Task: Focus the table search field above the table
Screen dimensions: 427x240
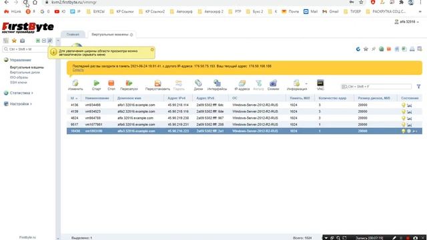Action: (x=376, y=87)
